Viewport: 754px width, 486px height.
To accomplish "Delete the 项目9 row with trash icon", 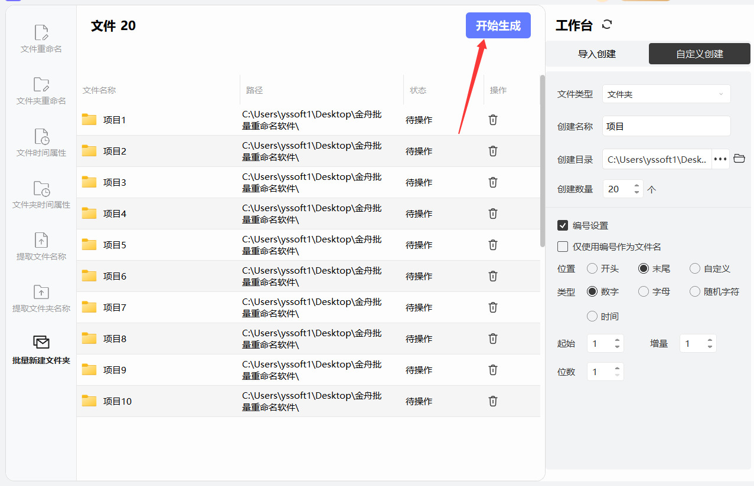I will tap(493, 370).
